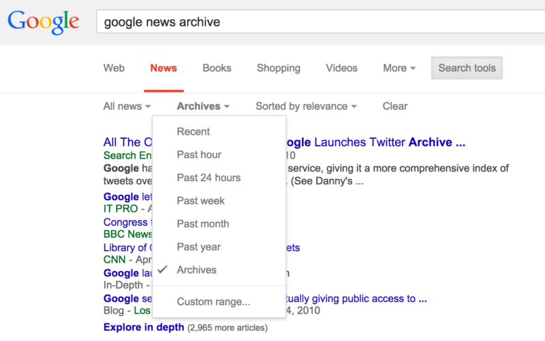Open the Custom range option
545x341 pixels.
[x=213, y=302]
